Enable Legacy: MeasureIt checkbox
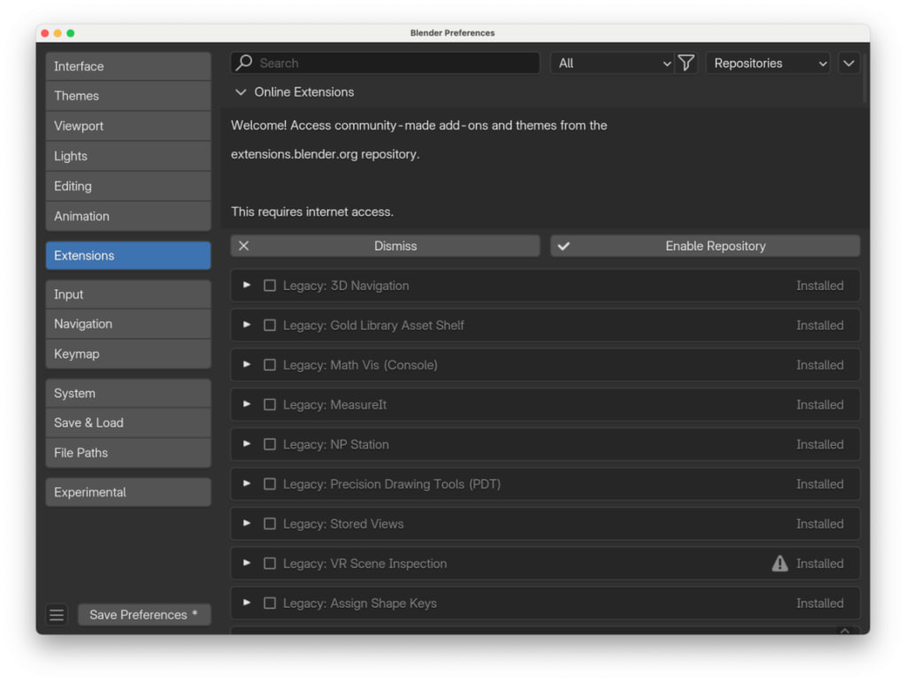The image size is (906, 682). point(269,404)
